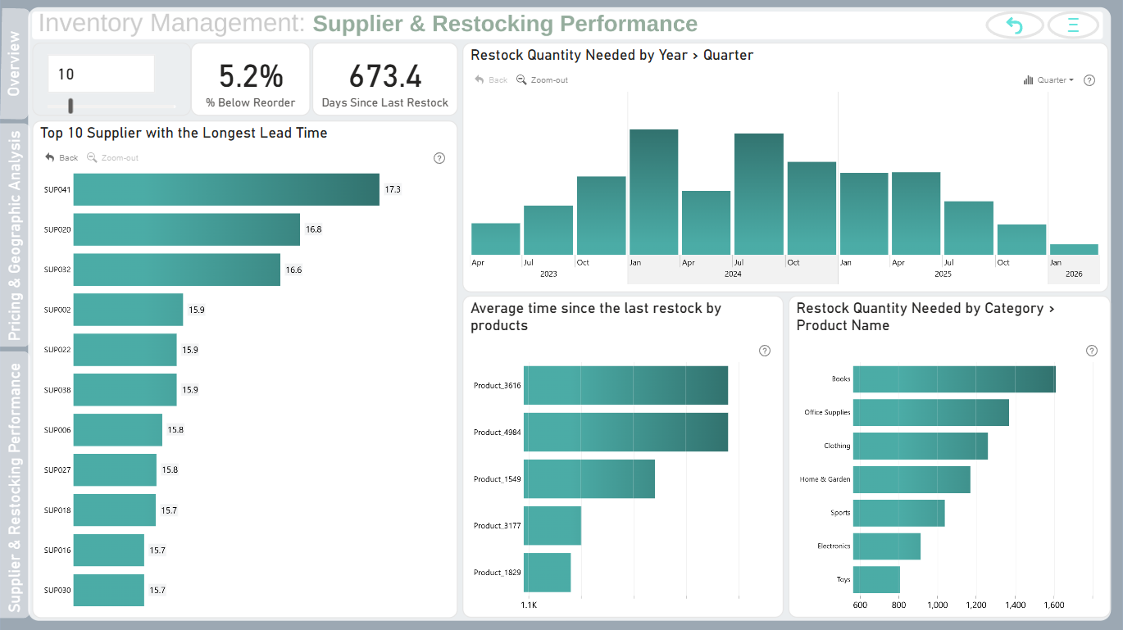Click Back on the quarterly restock chart
Viewport: 1123px width, 630px height.
tap(491, 80)
